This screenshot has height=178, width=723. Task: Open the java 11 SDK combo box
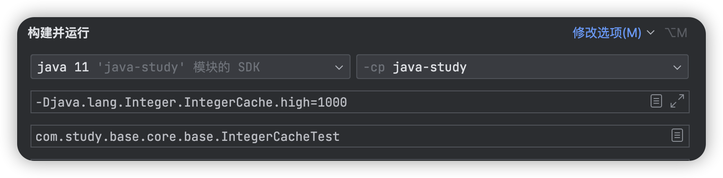pyautogui.click(x=190, y=67)
